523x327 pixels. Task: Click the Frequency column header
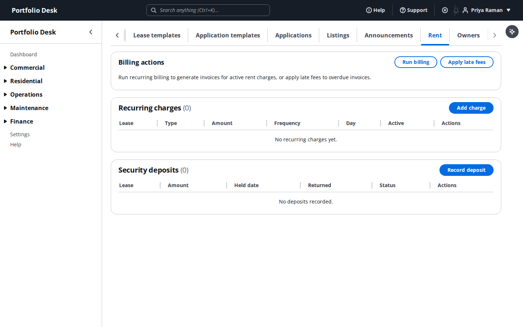[287, 123]
